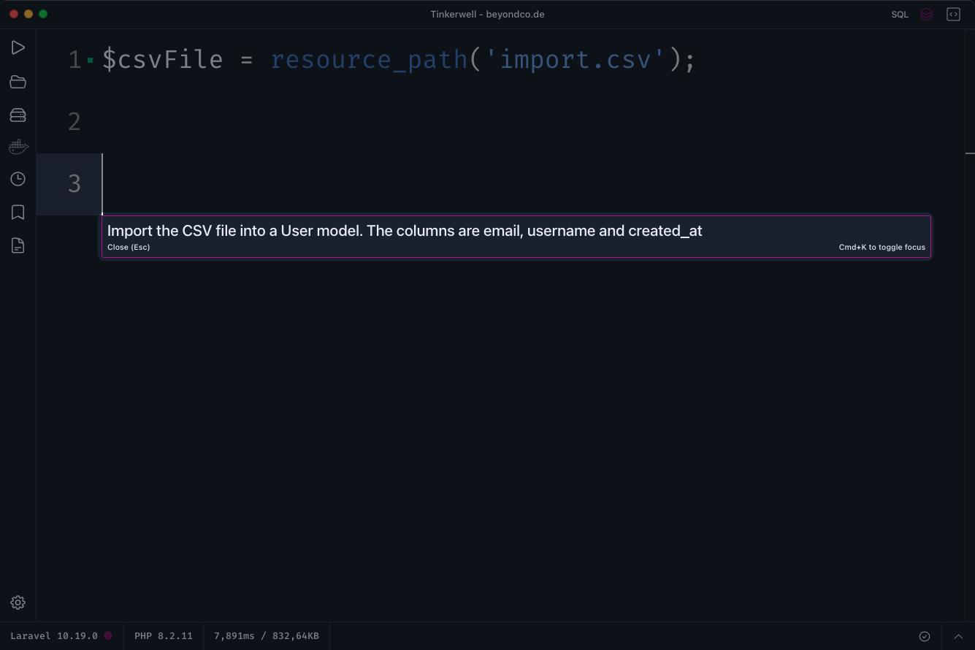Open settings with the gear icon
975x650 pixels.
coord(18,603)
